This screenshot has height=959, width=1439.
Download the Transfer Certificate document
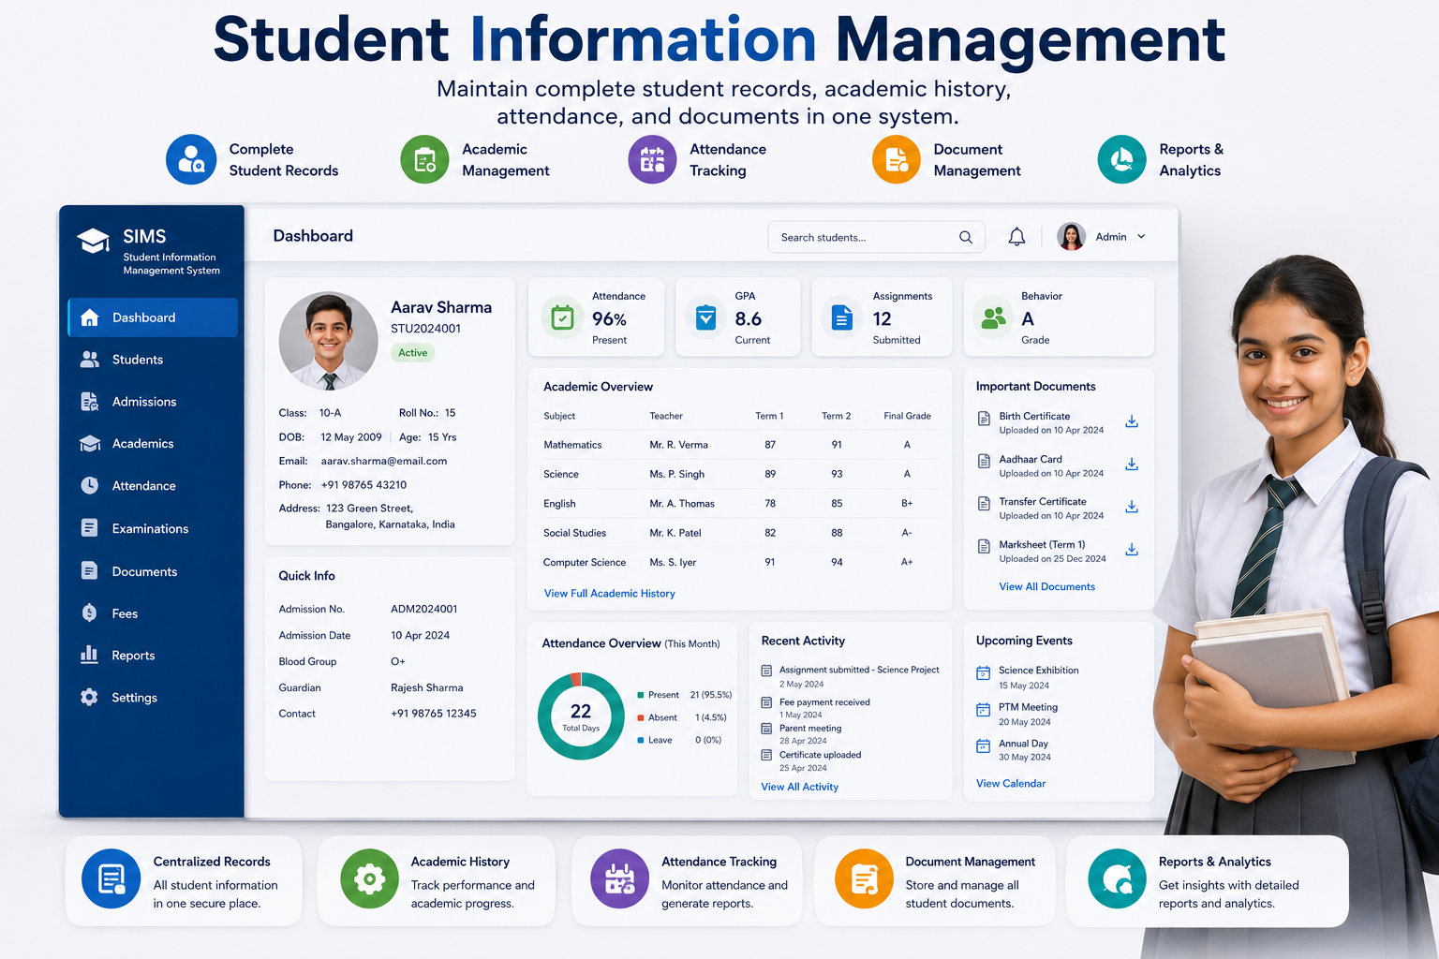pos(1132,507)
